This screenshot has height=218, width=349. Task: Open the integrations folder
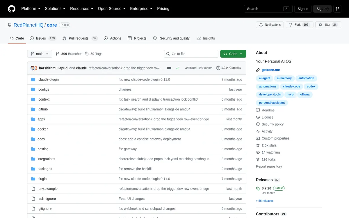click(x=46, y=159)
